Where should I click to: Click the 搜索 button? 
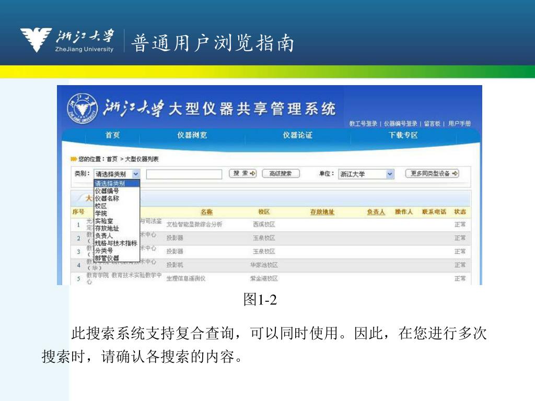click(243, 173)
